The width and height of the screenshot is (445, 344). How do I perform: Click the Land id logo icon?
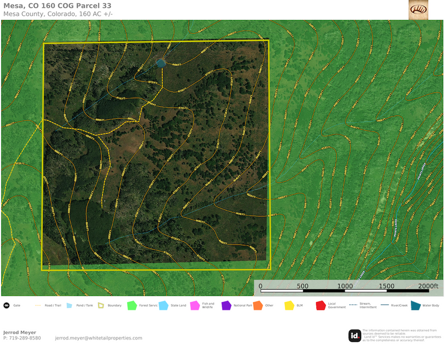(355, 335)
